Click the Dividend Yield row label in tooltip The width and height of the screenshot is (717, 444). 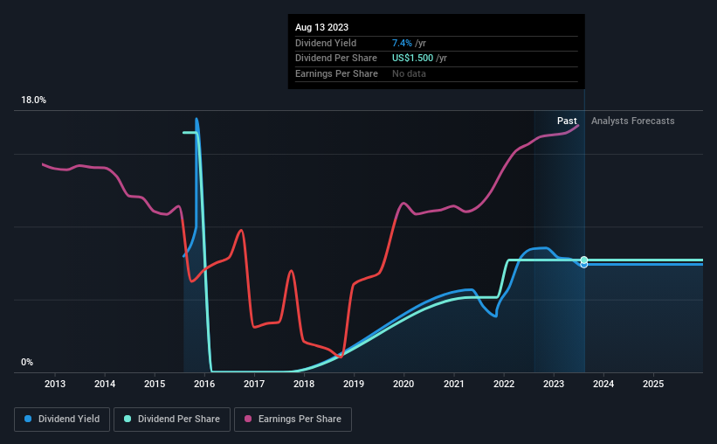(x=326, y=43)
